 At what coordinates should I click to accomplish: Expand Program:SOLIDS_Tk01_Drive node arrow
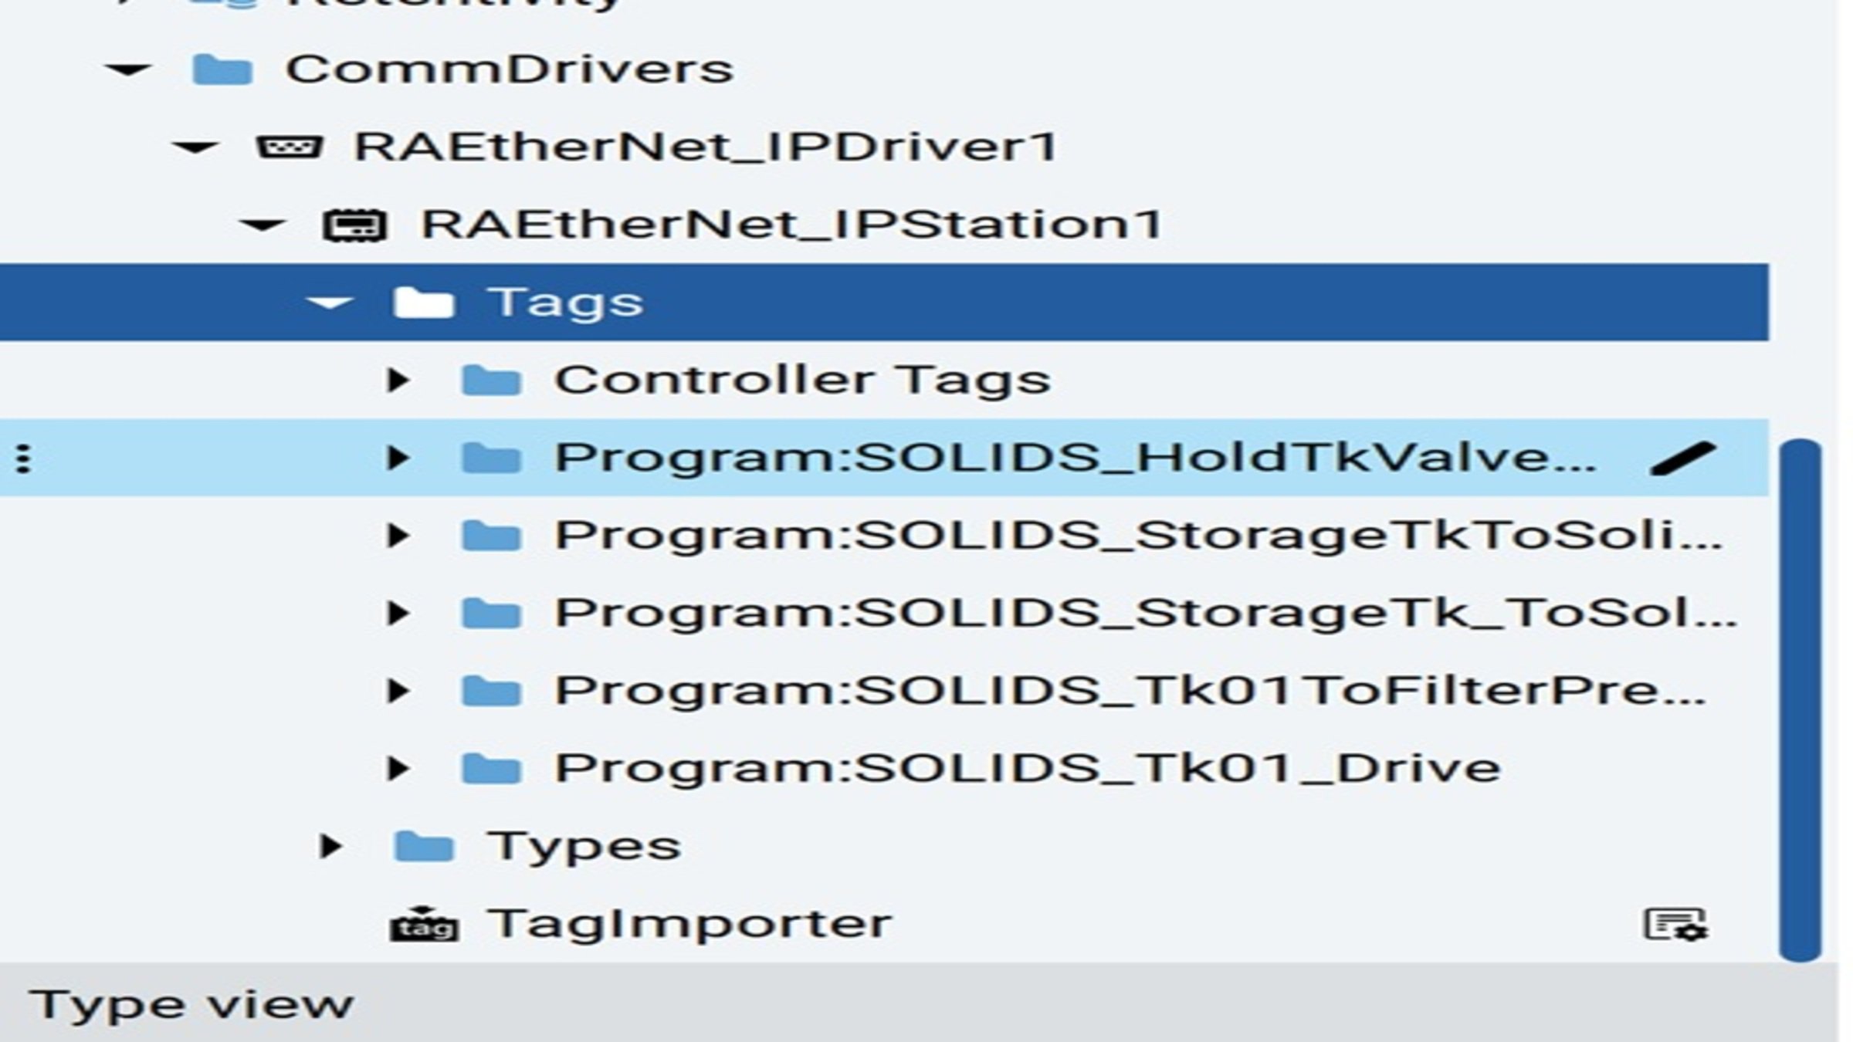coord(398,768)
